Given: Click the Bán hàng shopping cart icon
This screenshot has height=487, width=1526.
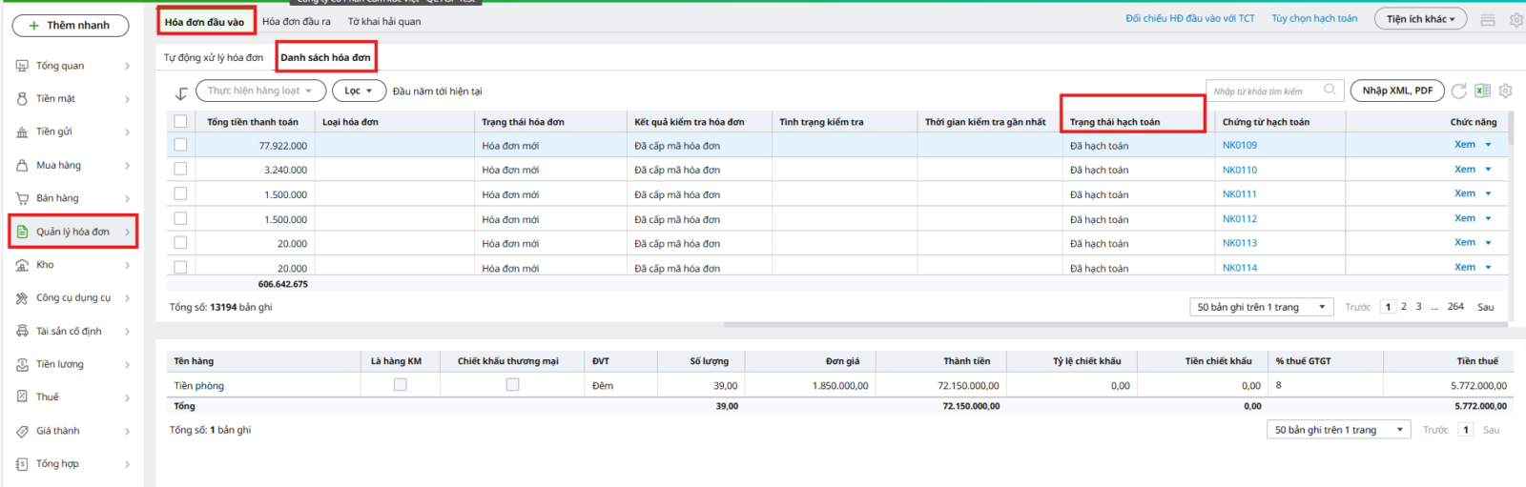Looking at the screenshot, I should tap(22, 198).
